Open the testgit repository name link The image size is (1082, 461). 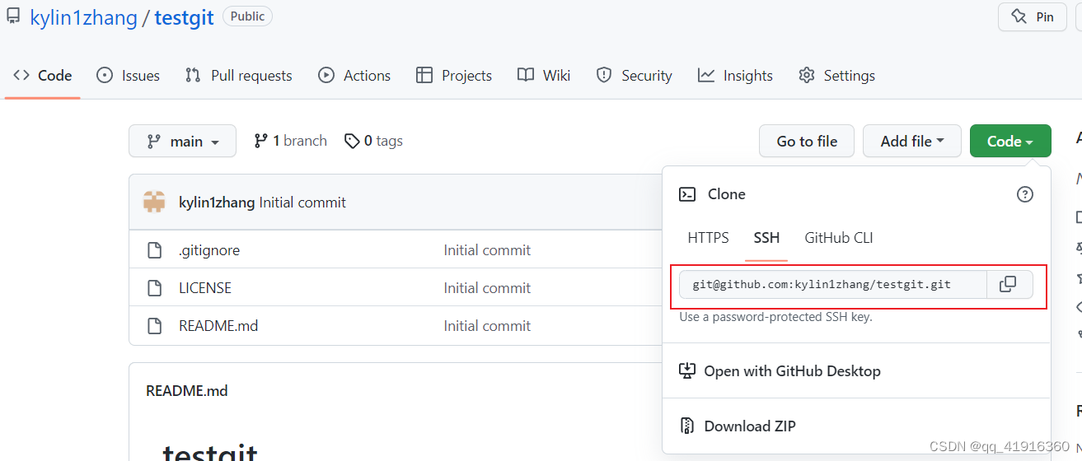(184, 17)
